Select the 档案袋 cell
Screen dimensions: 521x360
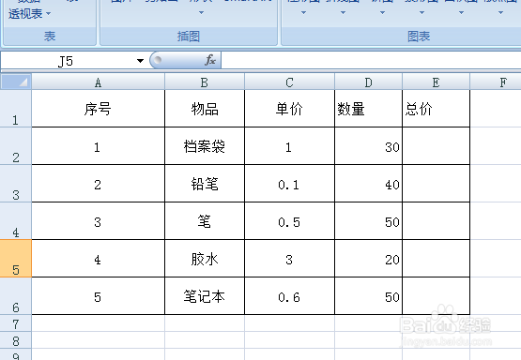(205, 146)
